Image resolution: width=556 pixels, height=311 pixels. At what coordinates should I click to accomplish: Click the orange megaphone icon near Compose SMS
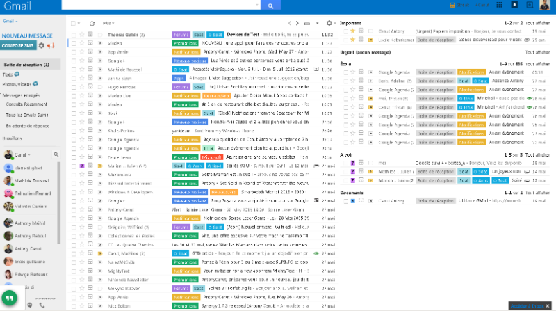coord(51,45)
